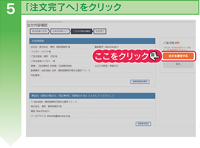Click the メルマガ配信: 希望する text
This screenshot has height=148, width=200.
pos(106,66)
